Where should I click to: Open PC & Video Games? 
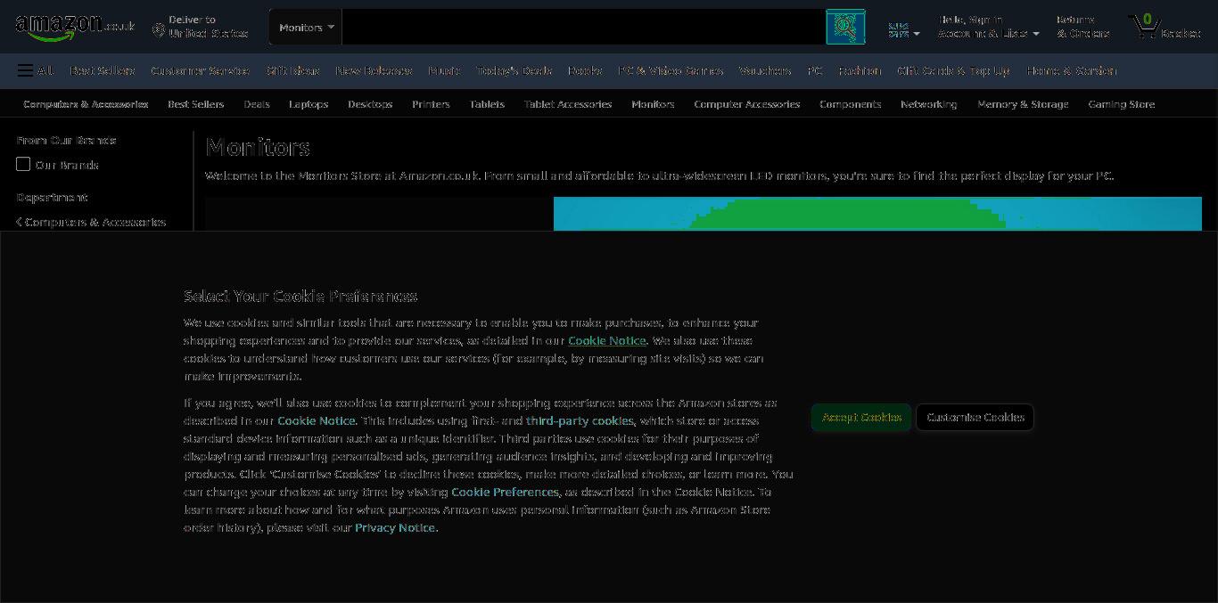tap(671, 70)
